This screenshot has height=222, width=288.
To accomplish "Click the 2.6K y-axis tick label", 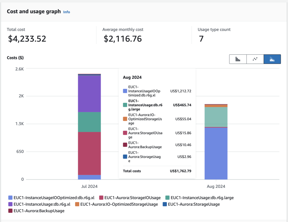I will point(19,69).
